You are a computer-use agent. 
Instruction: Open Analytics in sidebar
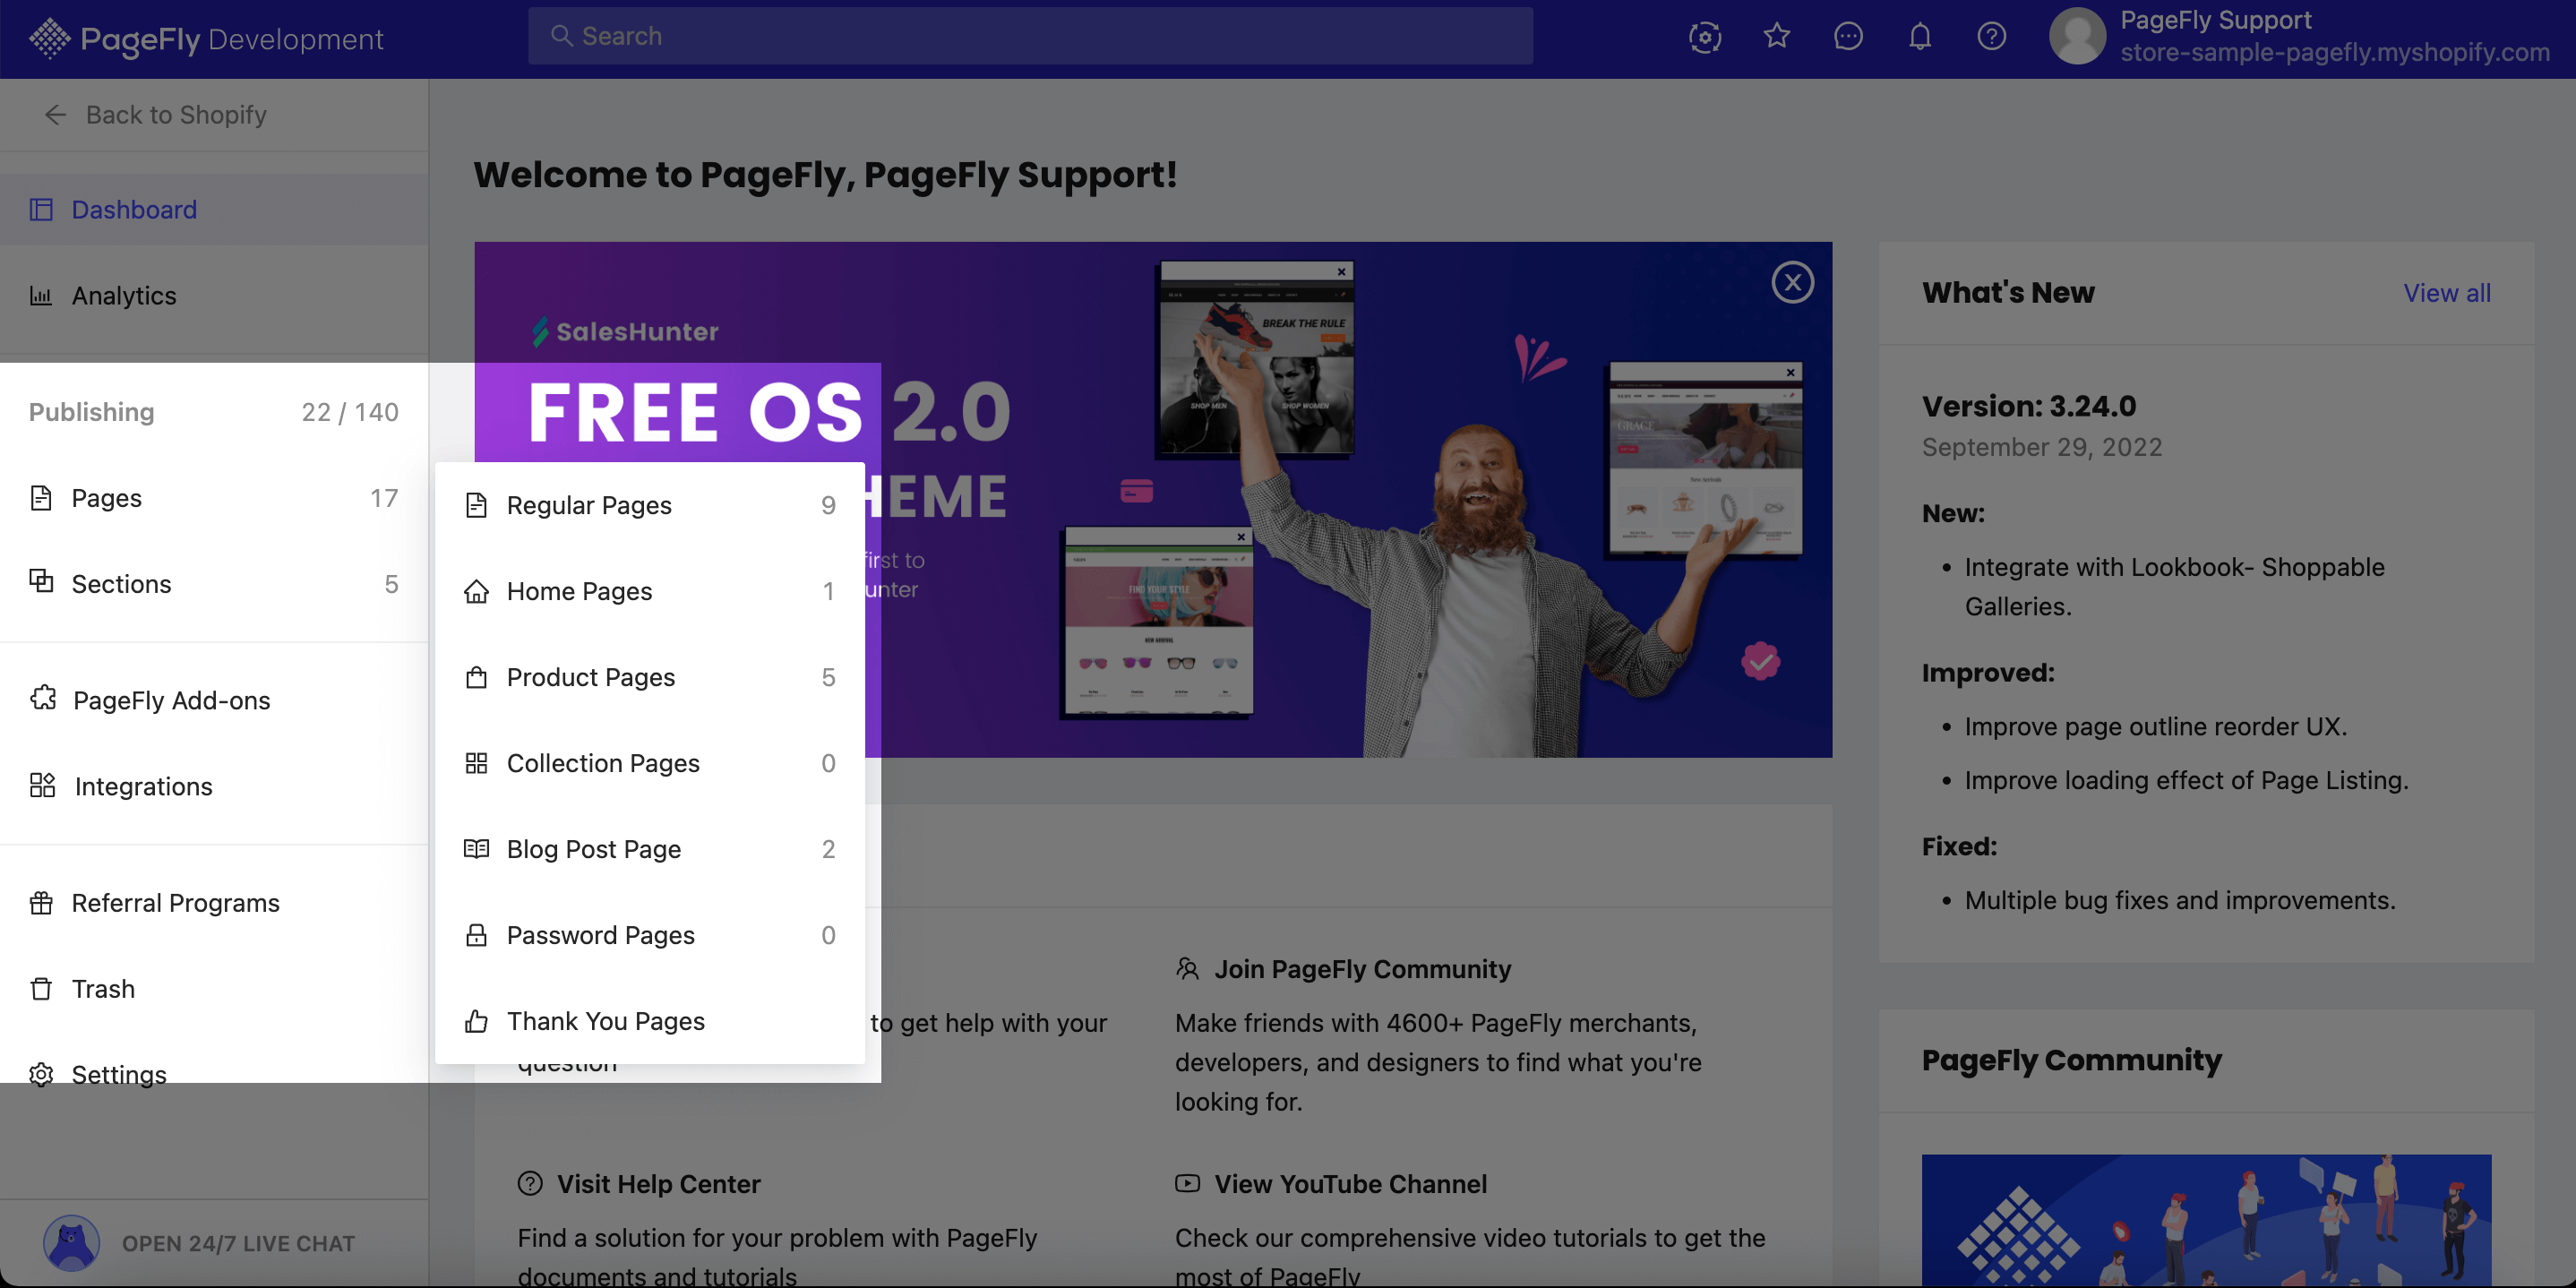point(214,296)
